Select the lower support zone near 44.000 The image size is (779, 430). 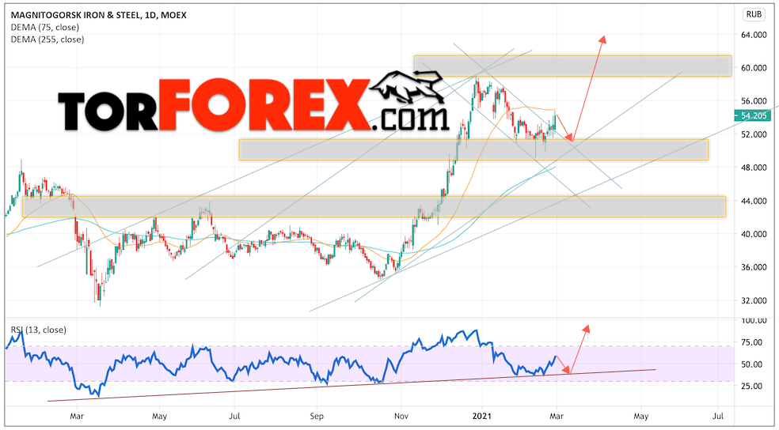374,206
